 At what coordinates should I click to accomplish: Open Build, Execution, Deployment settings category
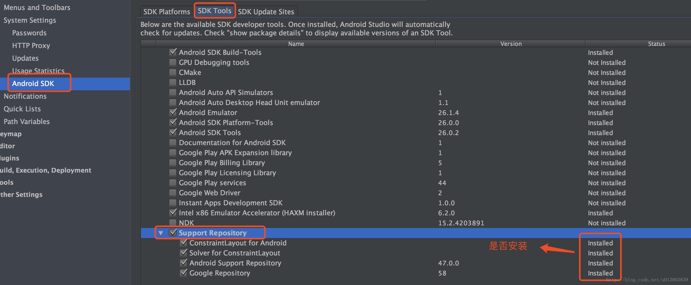pyautogui.click(x=45, y=170)
